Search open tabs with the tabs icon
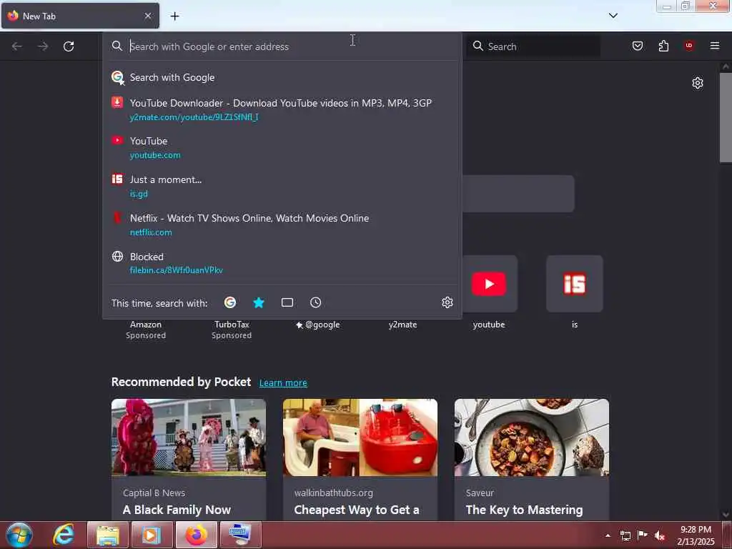Image resolution: width=732 pixels, height=549 pixels. 287,302
